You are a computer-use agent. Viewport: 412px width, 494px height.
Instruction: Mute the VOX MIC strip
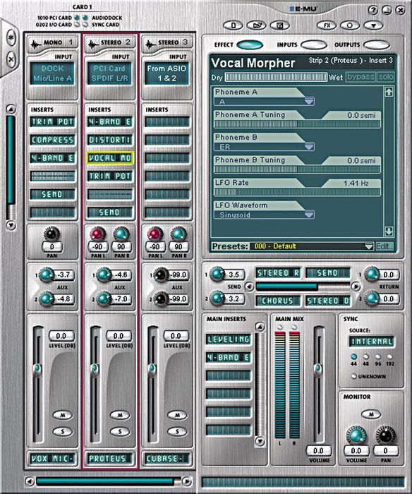coord(62,415)
